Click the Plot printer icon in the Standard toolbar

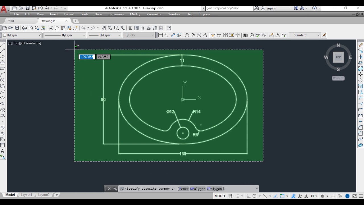24,28
